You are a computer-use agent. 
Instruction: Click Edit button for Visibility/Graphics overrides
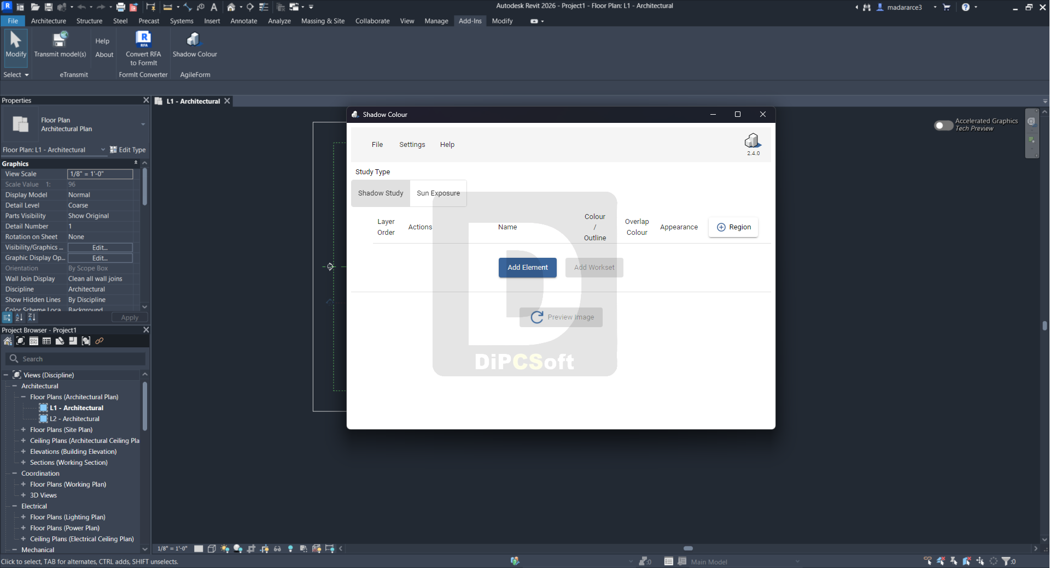point(100,247)
